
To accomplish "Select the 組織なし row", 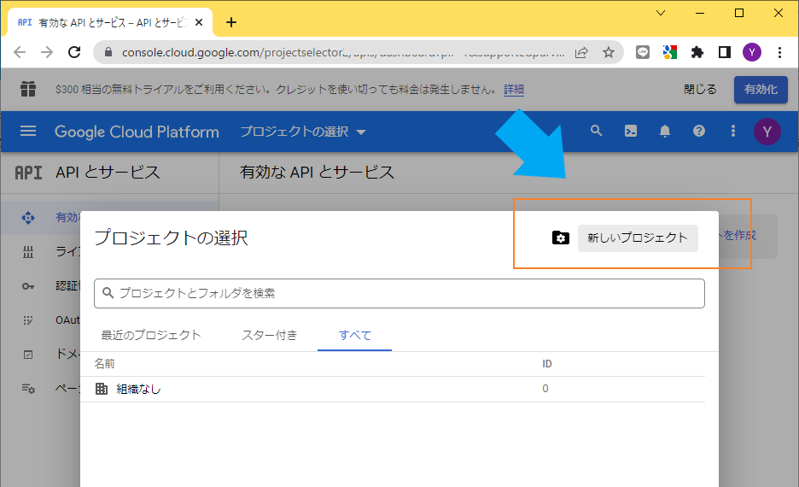I will [x=393, y=389].
